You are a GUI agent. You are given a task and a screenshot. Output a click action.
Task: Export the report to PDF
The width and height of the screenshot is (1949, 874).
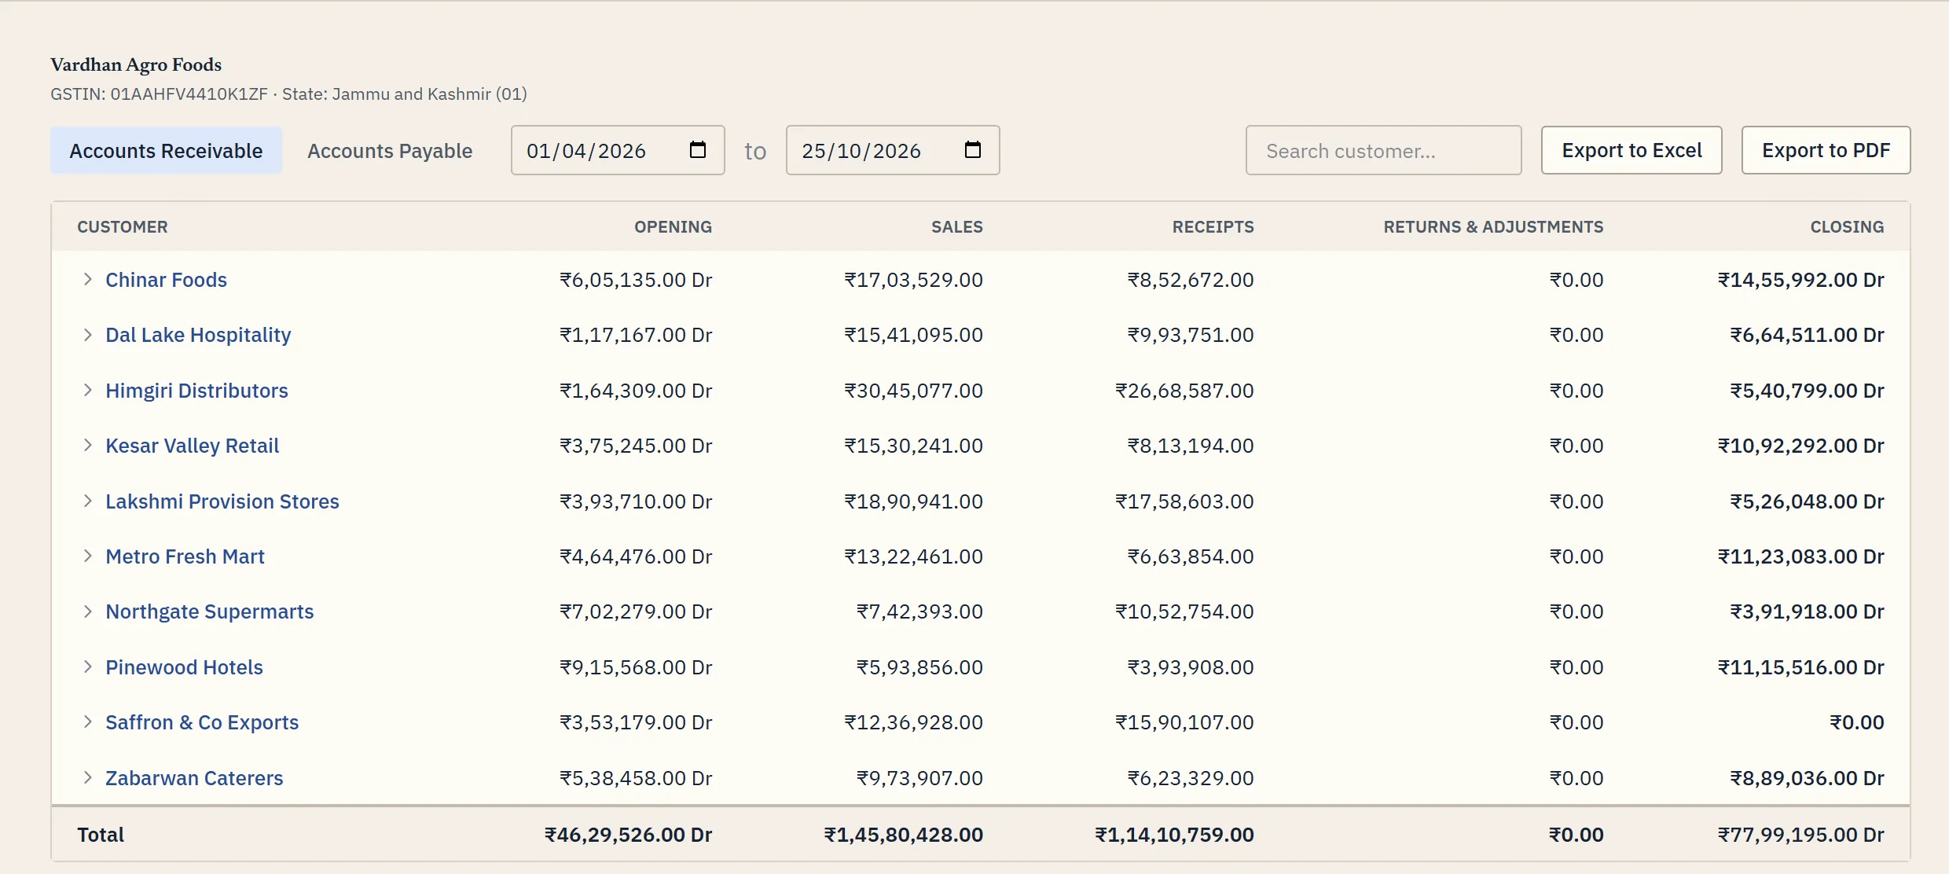pyautogui.click(x=1826, y=150)
